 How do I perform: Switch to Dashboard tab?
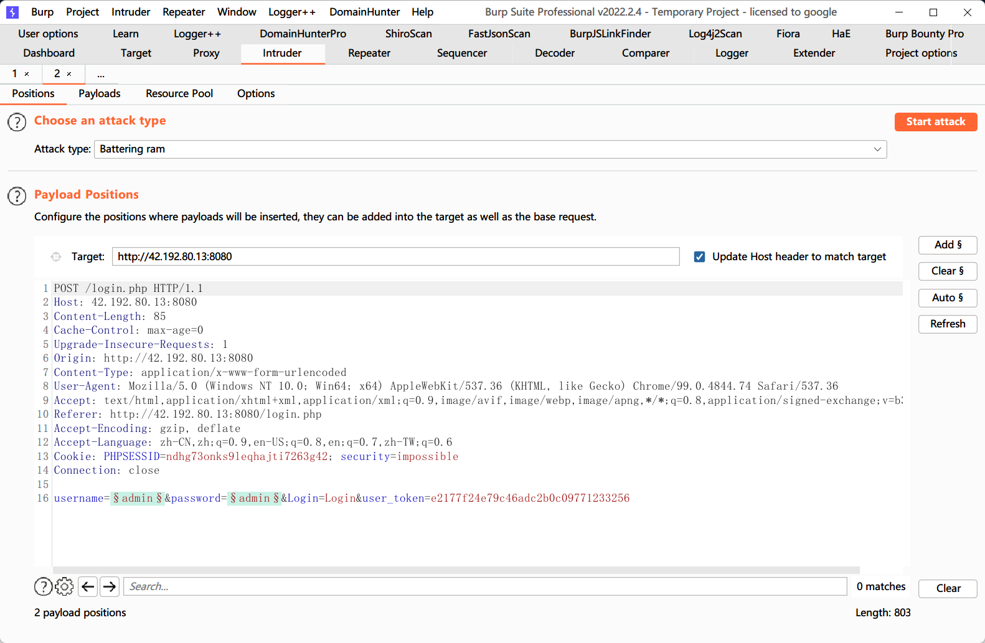[49, 53]
